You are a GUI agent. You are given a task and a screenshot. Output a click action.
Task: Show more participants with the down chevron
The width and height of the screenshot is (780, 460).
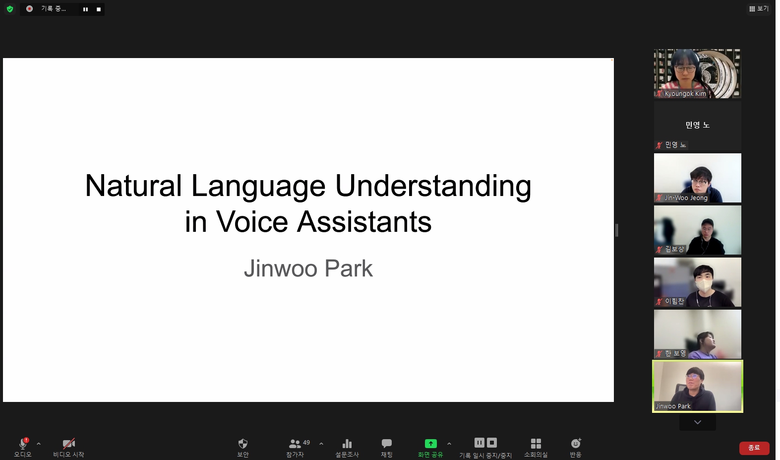[698, 422]
